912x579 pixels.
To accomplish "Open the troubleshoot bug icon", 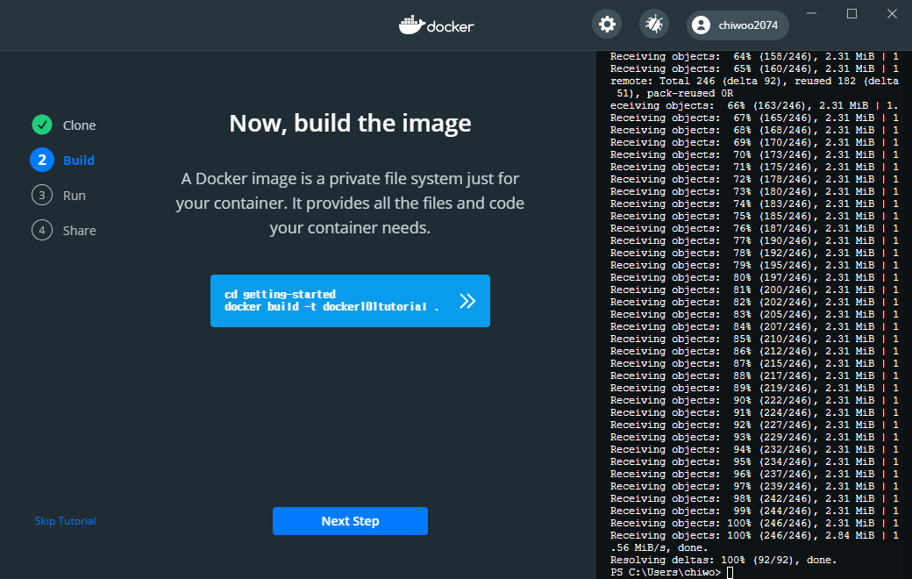I will point(654,25).
